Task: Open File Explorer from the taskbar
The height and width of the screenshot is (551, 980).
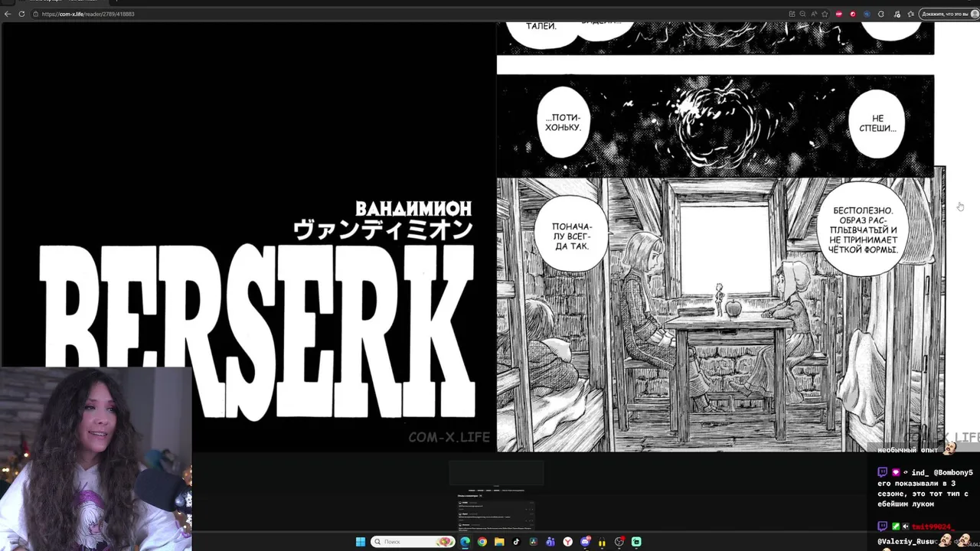Action: coord(499,542)
